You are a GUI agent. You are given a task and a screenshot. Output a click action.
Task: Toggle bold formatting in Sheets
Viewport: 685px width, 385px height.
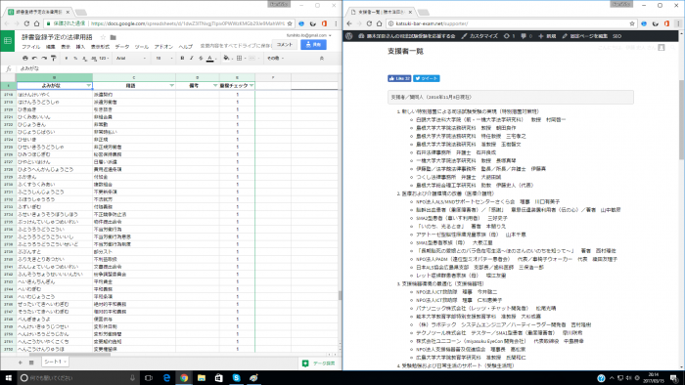[x=182, y=58]
